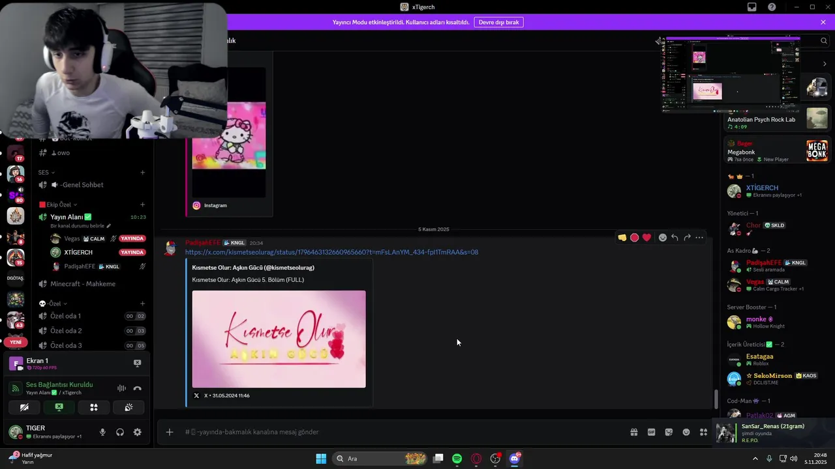835x469 pixels.
Task: Open the Yayın Alanı voice channel
Action: 92,217
